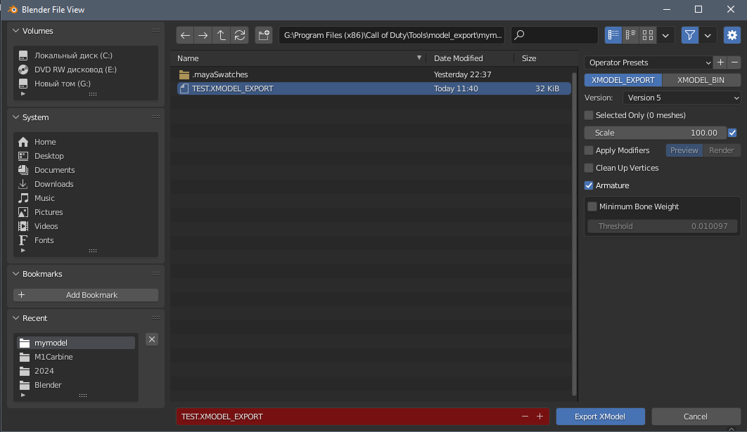The width and height of the screenshot is (747, 432).
Task: Toggle sort order on Name column arrow
Action: coord(419,58)
